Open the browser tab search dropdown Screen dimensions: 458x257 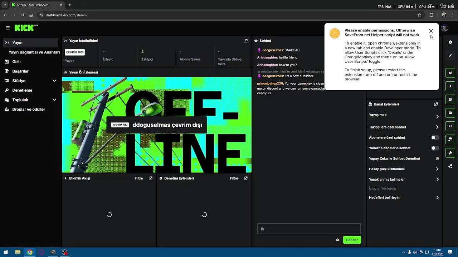[x=5, y=5]
